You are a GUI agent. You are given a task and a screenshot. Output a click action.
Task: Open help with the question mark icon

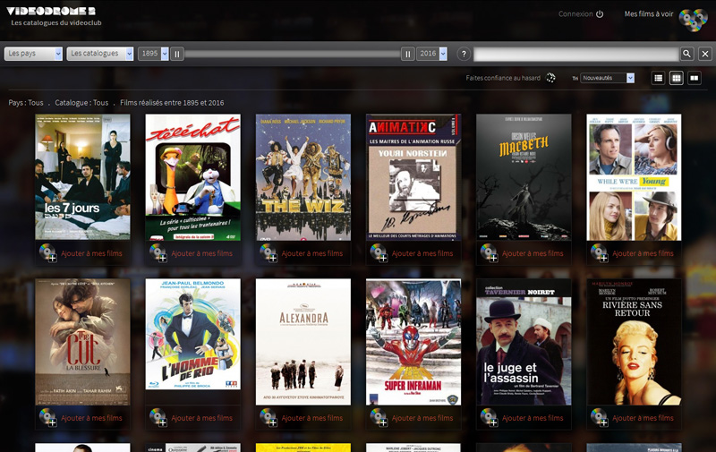tap(464, 54)
